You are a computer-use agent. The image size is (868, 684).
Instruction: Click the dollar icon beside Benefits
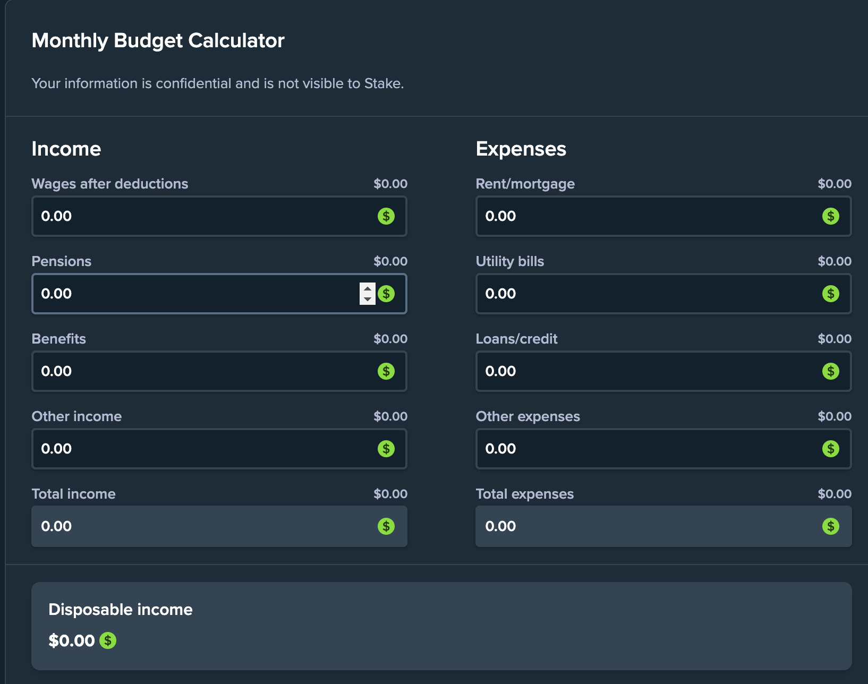click(386, 371)
